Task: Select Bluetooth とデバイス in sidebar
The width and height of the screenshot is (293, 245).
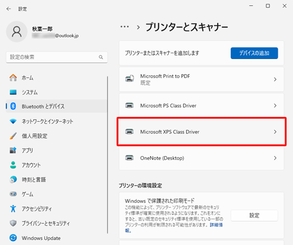Action: tap(57, 106)
